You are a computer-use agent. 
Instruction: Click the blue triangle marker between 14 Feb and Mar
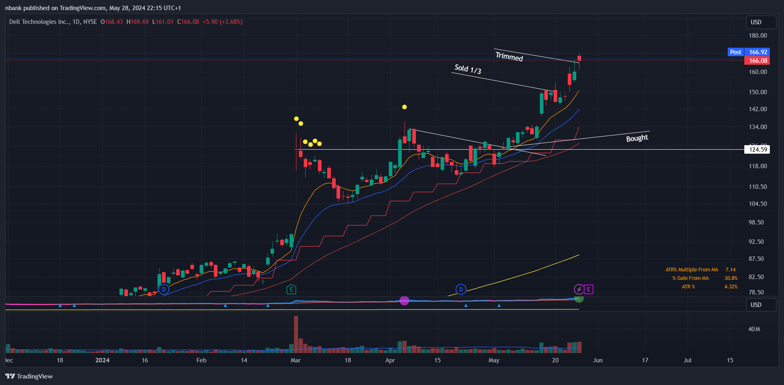coord(268,305)
